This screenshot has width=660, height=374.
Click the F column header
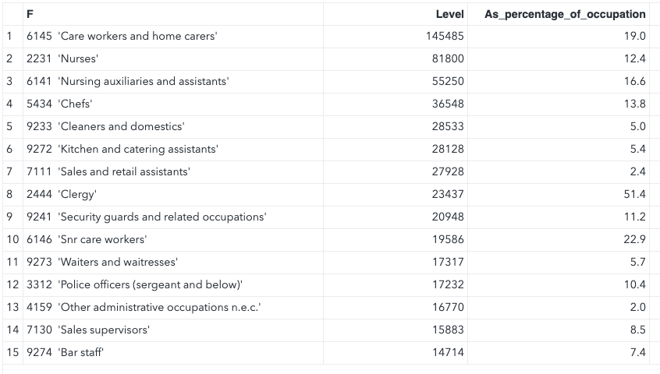click(30, 14)
